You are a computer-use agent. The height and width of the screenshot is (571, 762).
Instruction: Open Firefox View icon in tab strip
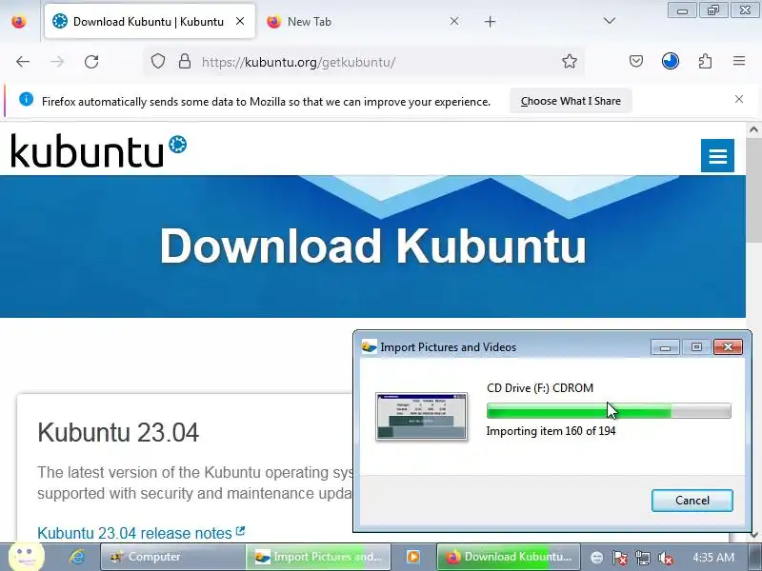point(19,21)
